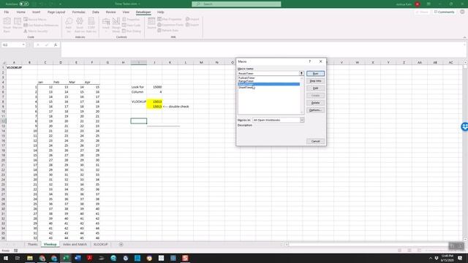Click Run Dialog in Controls group
The image size is (468, 263).
(x=132, y=31)
